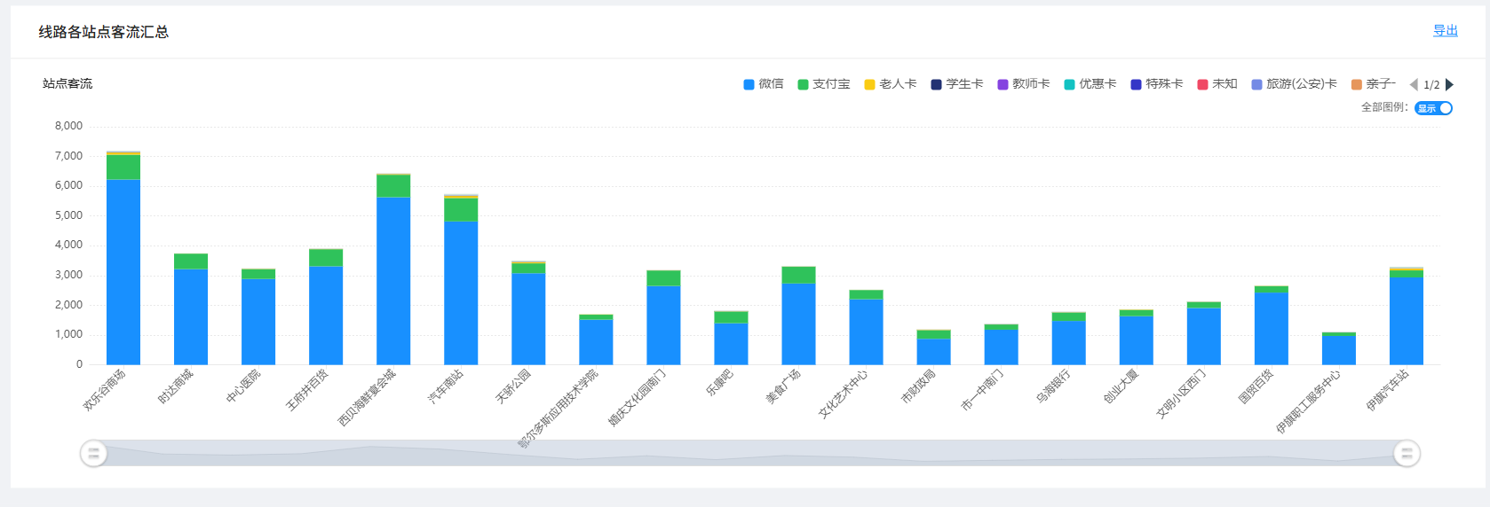This screenshot has height=507, width=1490.
Task: Toggle the 旅游(公安)卡 legend item
Action: coord(1295,84)
